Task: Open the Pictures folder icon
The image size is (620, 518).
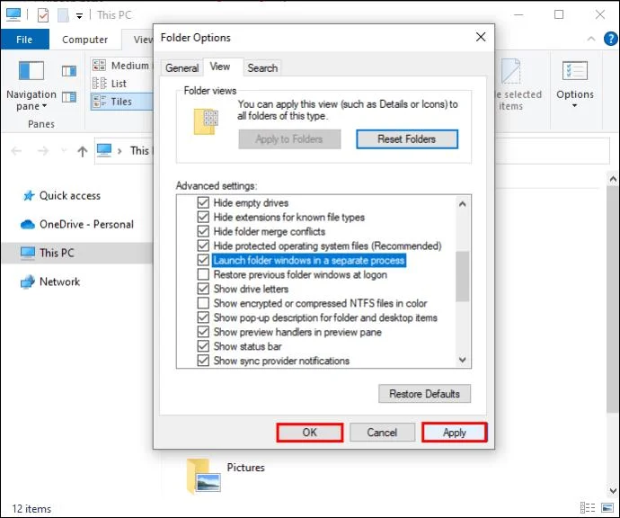Action: point(203,476)
